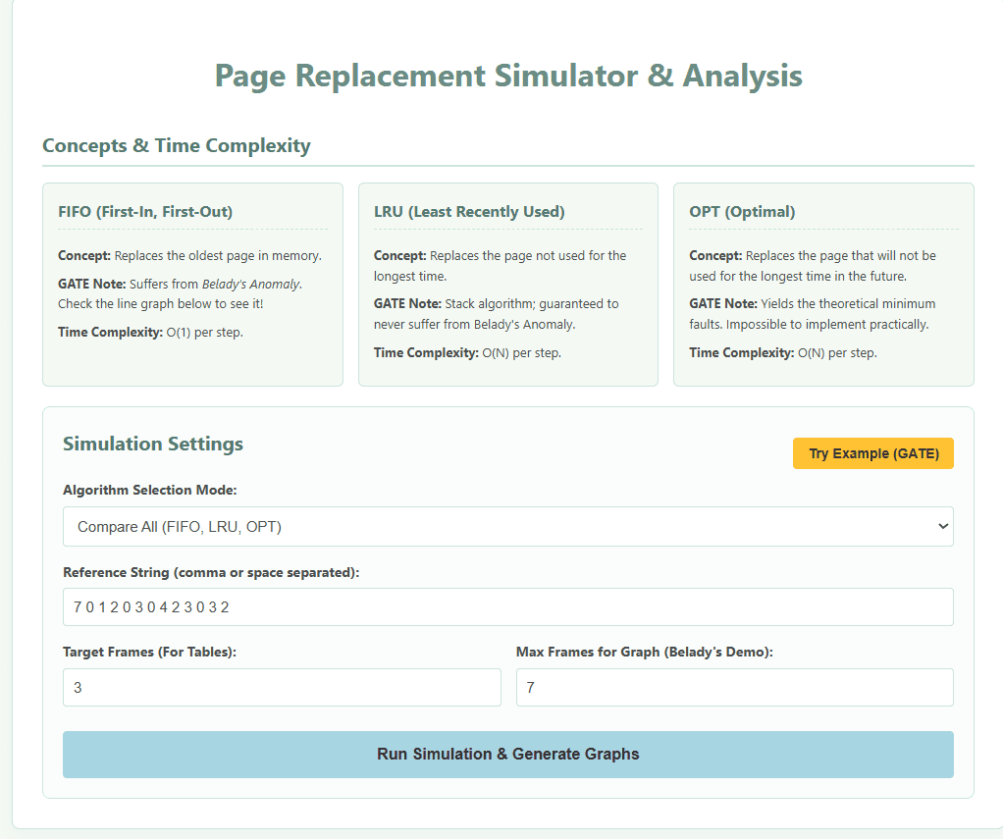Run Simulation & Generate Graphs

click(508, 754)
